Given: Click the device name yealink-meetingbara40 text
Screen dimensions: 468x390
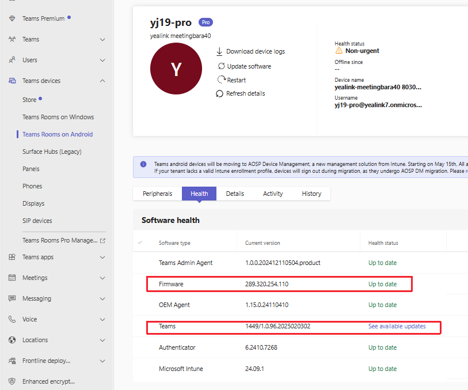Looking at the screenshot, I should pyautogui.click(x=378, y=87).
